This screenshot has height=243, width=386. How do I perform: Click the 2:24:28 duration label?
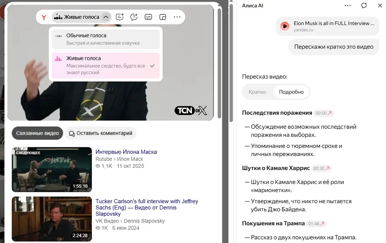tap(80, 236)
